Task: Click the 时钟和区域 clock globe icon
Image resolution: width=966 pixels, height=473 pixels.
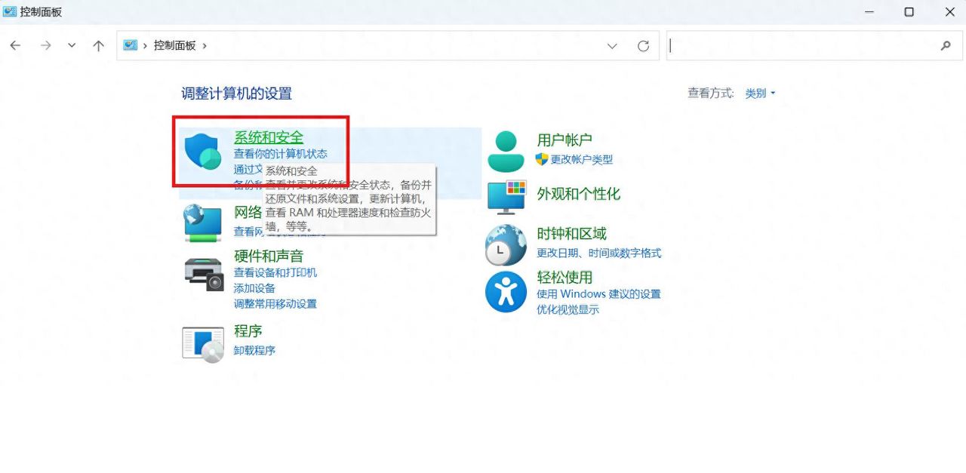Action: (505, 244)
